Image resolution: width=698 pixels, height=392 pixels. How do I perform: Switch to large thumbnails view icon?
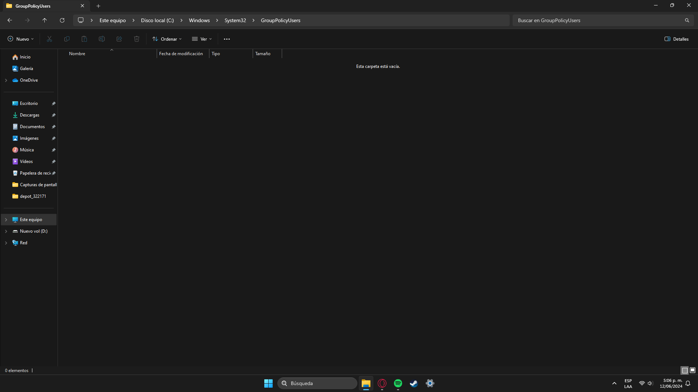(x=693, y=370)
